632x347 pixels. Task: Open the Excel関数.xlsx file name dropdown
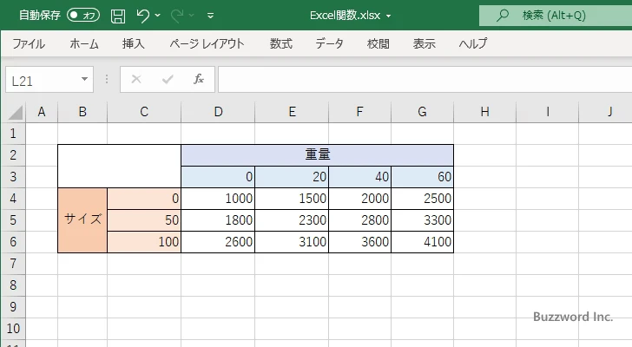pos(389,16)
